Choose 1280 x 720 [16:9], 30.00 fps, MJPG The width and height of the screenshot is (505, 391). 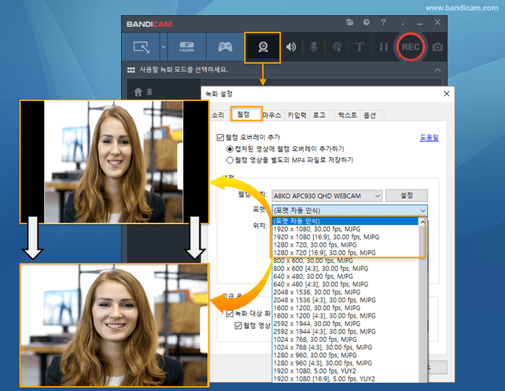coord(325,253)
